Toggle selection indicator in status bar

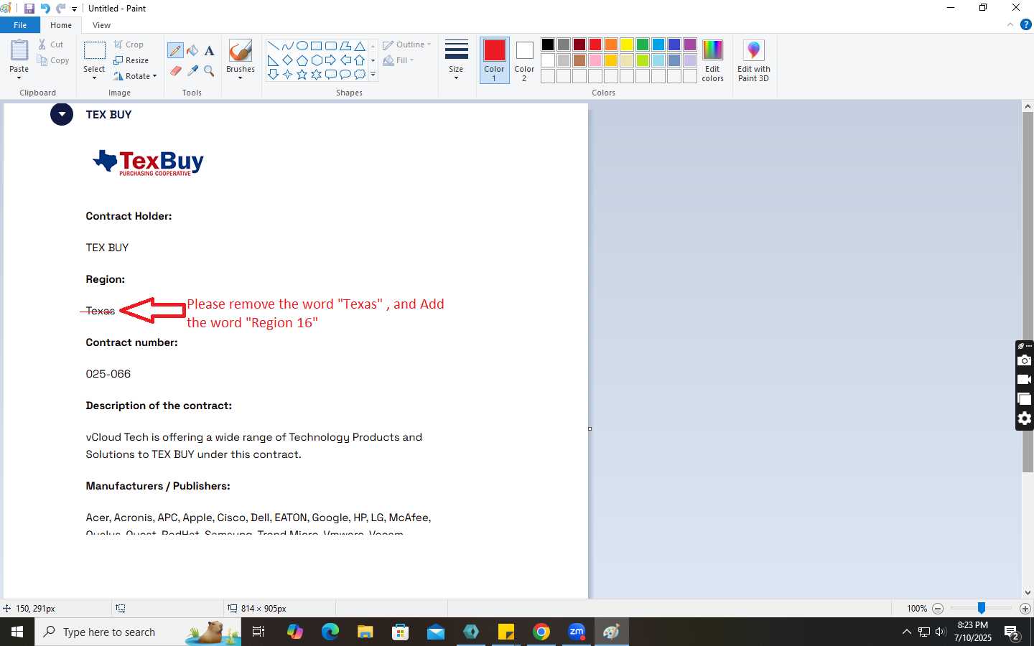121,608
